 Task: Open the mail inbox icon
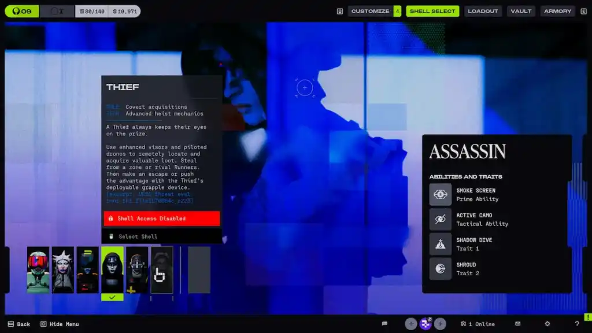click(517, 324)
